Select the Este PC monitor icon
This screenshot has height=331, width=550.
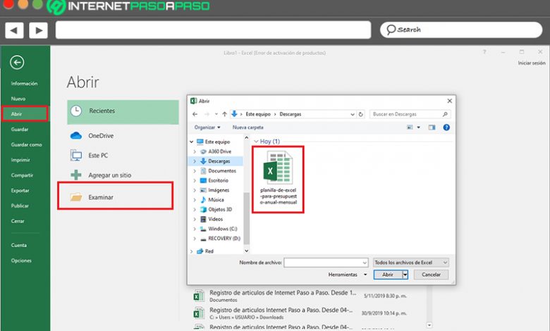(x=75, y=155)
